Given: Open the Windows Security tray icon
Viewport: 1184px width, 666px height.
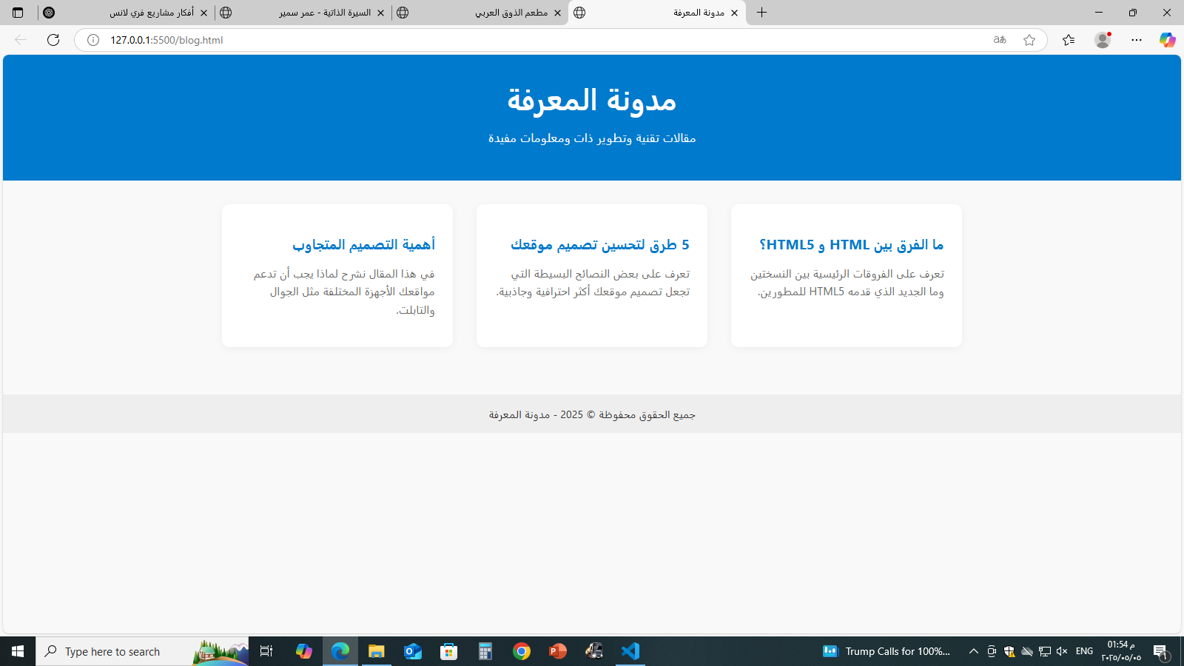Looking at the screenshot, I should click(x=1009, y=651).
